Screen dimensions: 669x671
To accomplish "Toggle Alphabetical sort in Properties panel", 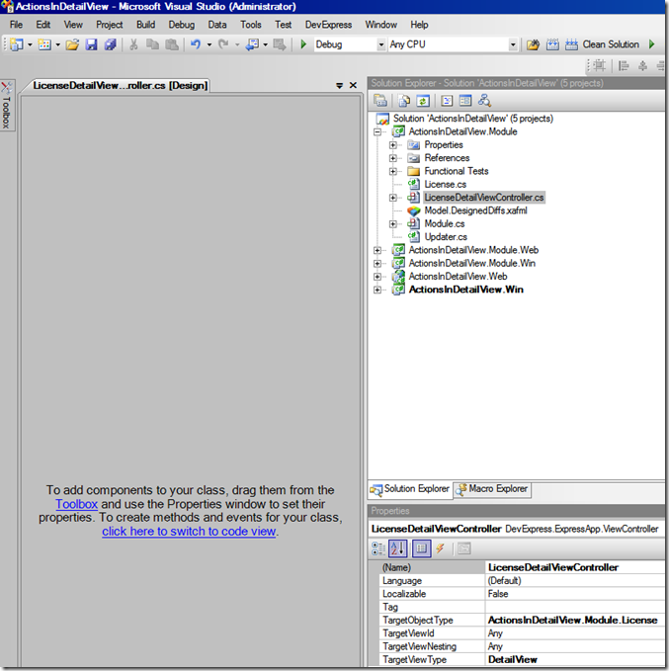I will [397, 548].
